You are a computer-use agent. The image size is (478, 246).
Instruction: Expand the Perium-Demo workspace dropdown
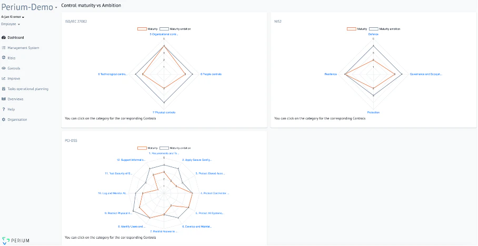click(56, 8)
